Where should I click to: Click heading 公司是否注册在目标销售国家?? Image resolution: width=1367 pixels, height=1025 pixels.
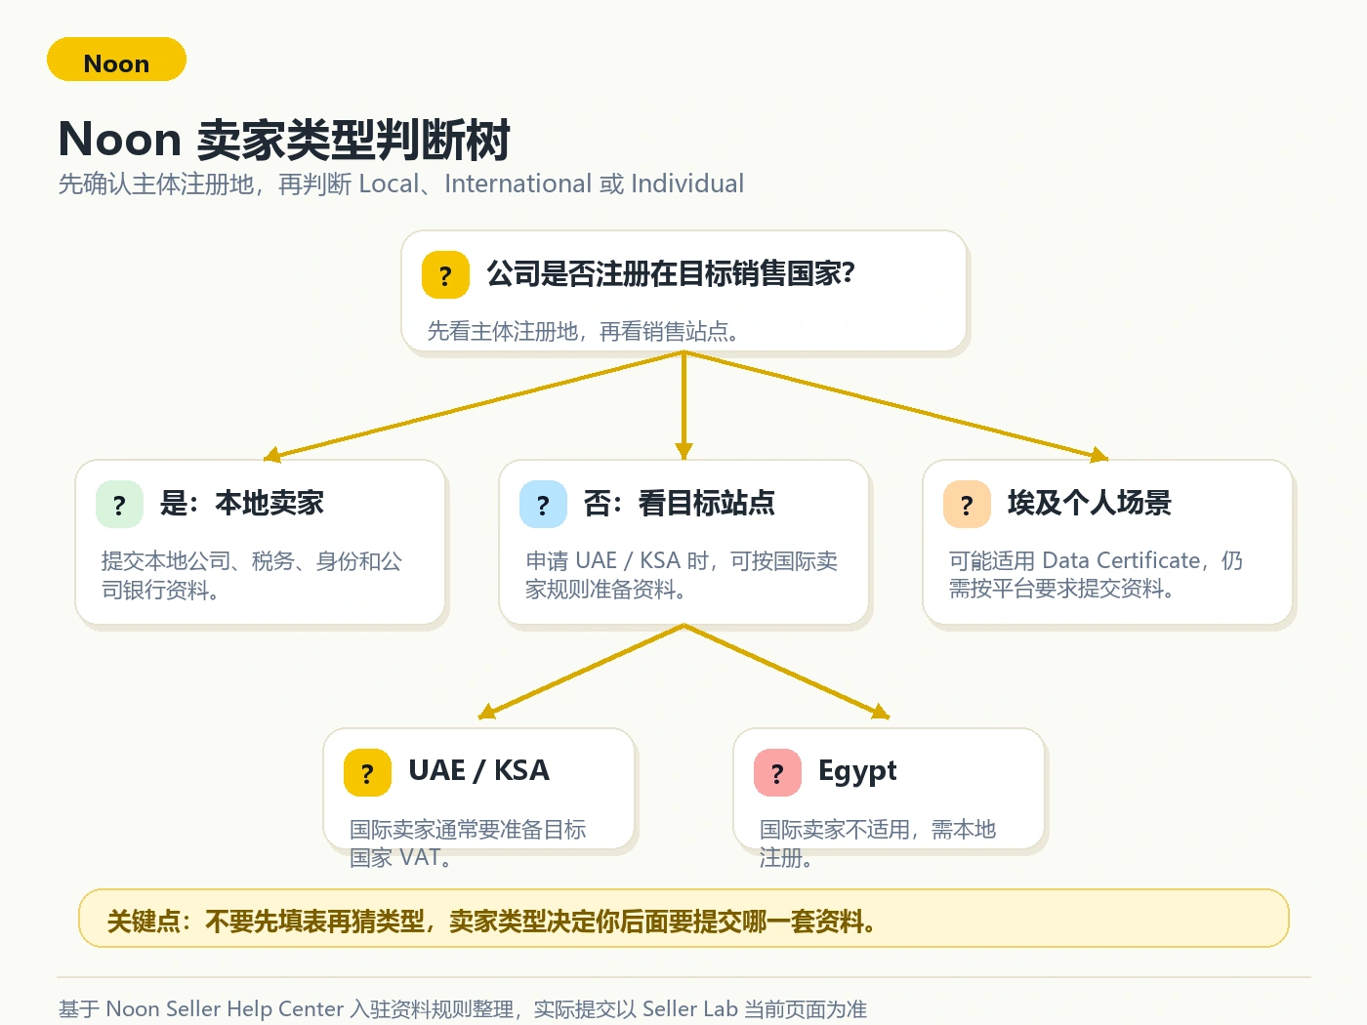tap(671, 273)
